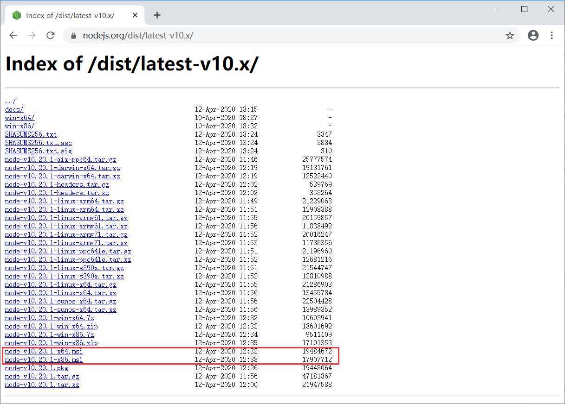Download node-v10.20.1-darwin-x64.tar.gz
Image resolution: width=565 pixels, height=404 pixels.
point(63,168)
